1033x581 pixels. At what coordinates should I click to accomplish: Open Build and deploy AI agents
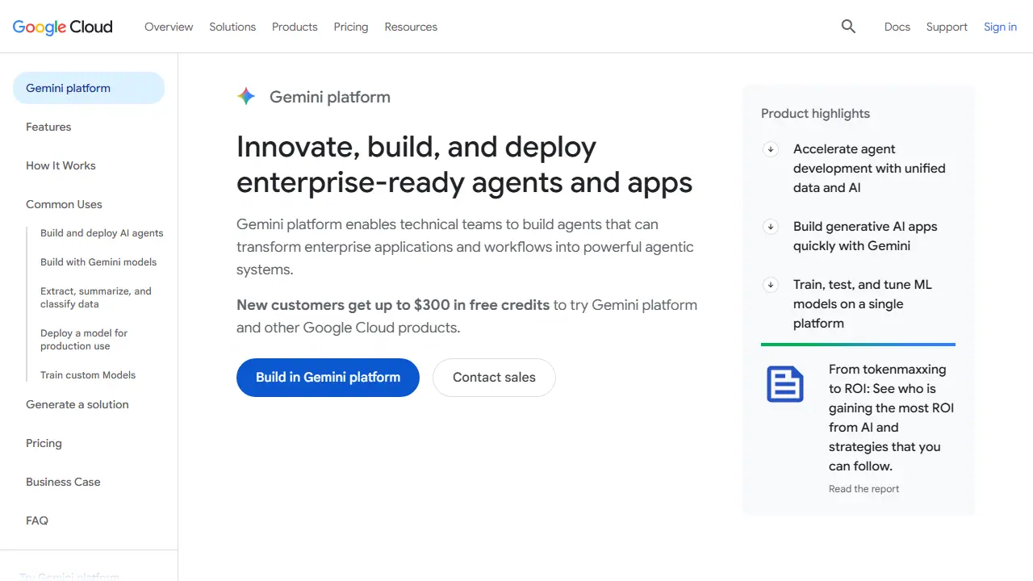click(102, 233)
